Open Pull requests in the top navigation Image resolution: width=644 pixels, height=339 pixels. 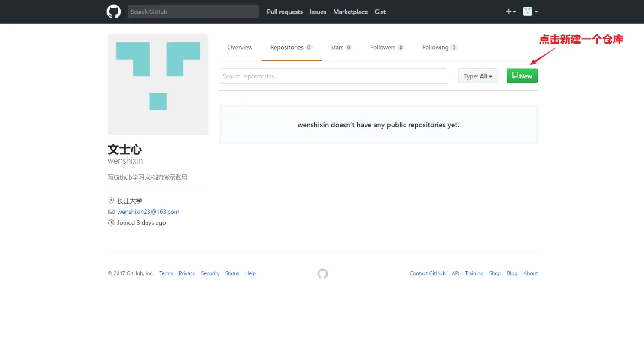click(285, 12)
